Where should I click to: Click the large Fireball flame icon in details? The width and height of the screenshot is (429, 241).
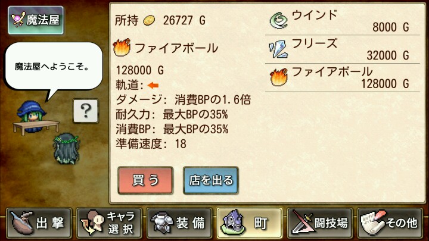click(122, 47)
